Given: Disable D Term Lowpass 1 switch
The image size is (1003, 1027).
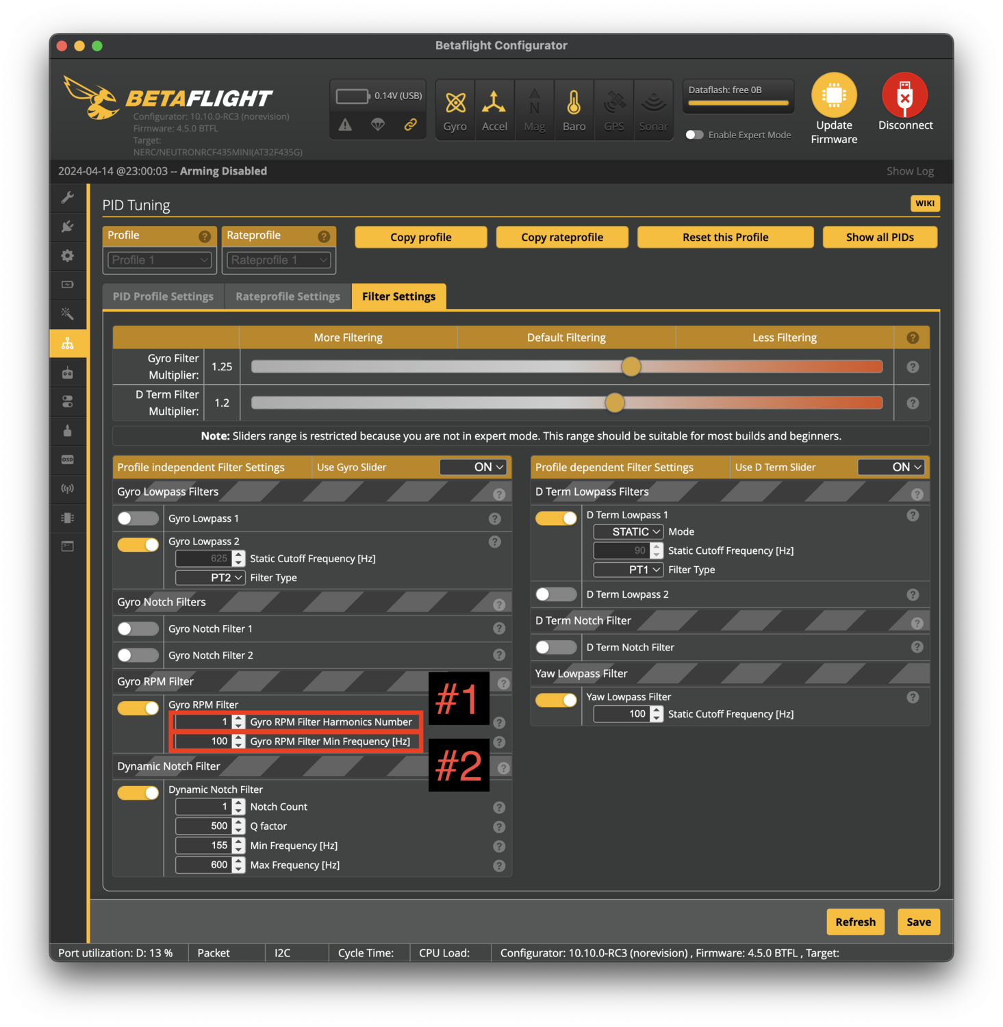Looking at the screenshot, I should (556, 518).
